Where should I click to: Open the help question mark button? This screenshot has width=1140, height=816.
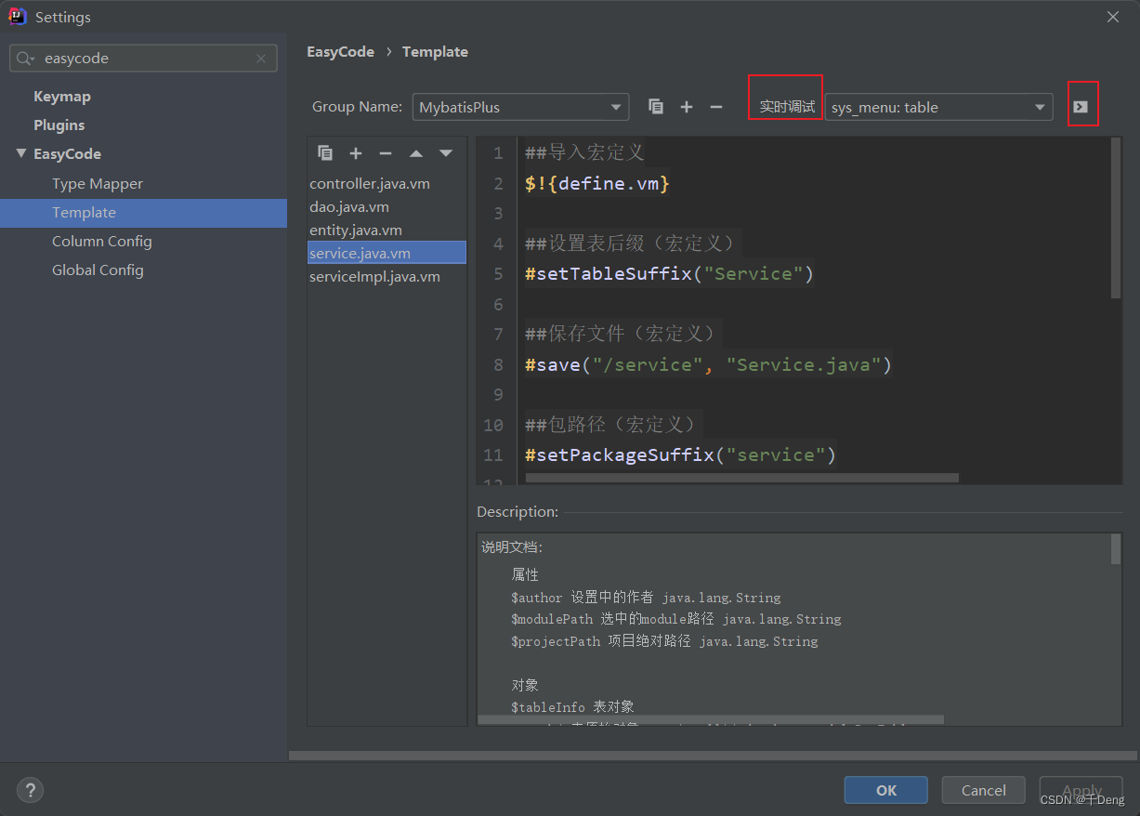tap(31, 791)
